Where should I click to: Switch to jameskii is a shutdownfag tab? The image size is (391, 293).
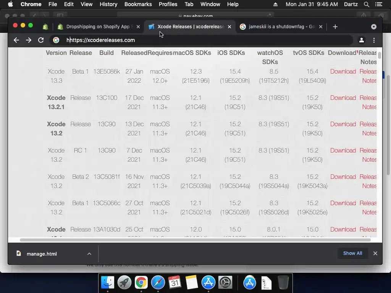(x=281, y=27)
